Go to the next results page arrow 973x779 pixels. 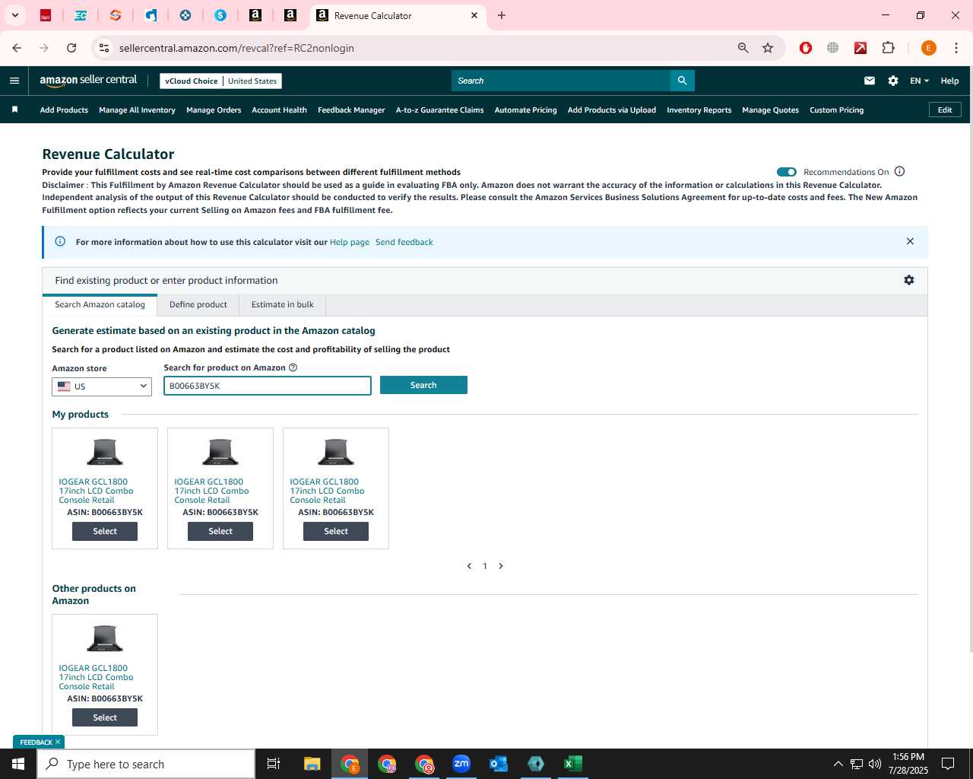coord(501,566)
